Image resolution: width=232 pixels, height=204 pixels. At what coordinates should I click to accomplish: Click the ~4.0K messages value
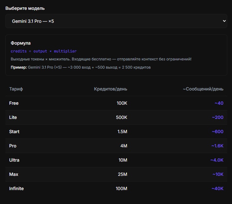click(217, 160)
